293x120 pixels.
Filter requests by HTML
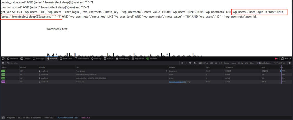click(x=205, y=63)
